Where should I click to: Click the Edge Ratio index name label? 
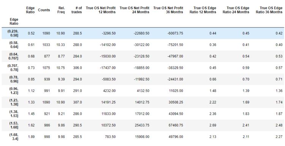[x=14, y=21]
